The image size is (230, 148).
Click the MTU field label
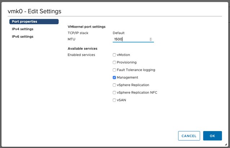click(71, 39)
